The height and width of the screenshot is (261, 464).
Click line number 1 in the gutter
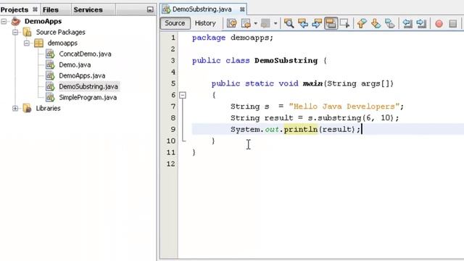(173, 38)
